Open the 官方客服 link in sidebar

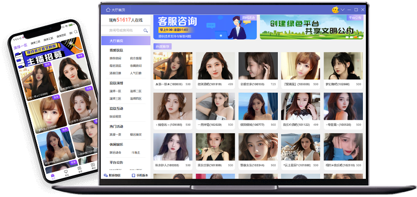(x=136, y=58)
